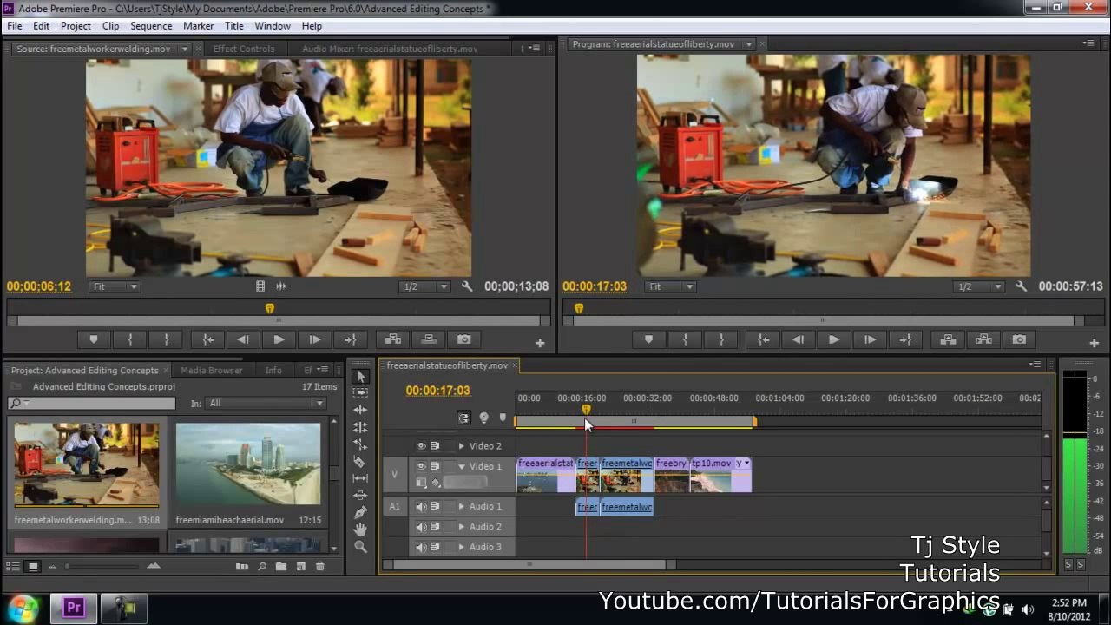The width and height of the screenshot is (1111, 625).
Task: Open Source monitor Fit zoom dropdown
Action: point(113,286)
